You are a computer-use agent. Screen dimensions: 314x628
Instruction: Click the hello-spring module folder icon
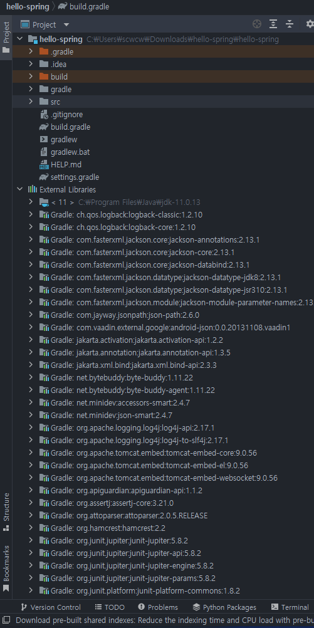(33, 39)
